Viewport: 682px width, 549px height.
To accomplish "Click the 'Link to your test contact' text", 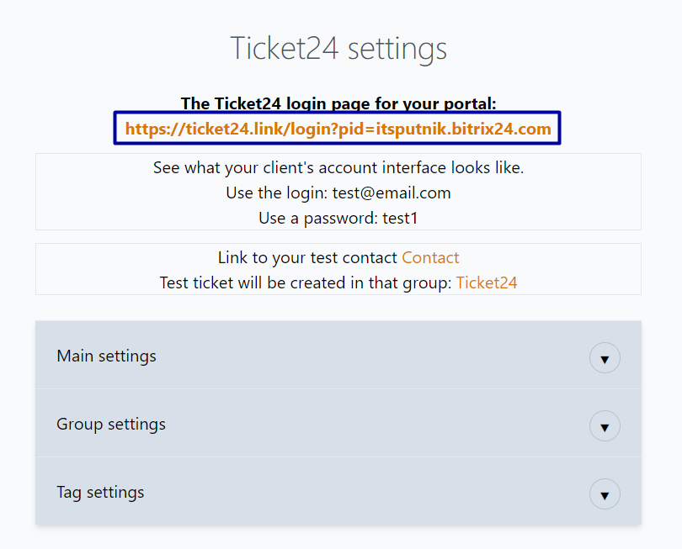I will (x=307, y=258).
